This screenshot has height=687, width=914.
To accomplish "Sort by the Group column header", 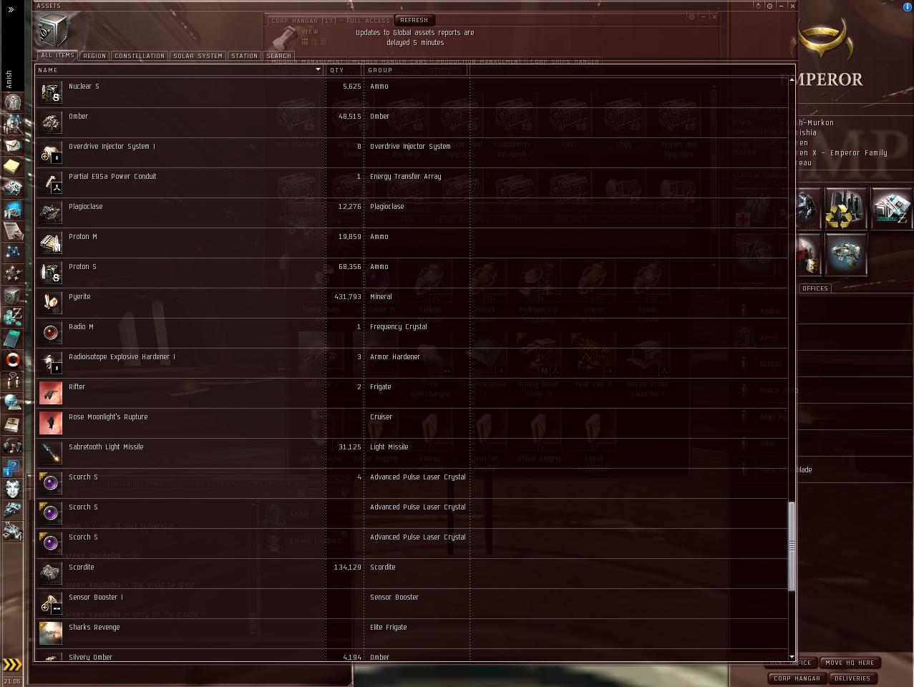I will click(417, 70).
